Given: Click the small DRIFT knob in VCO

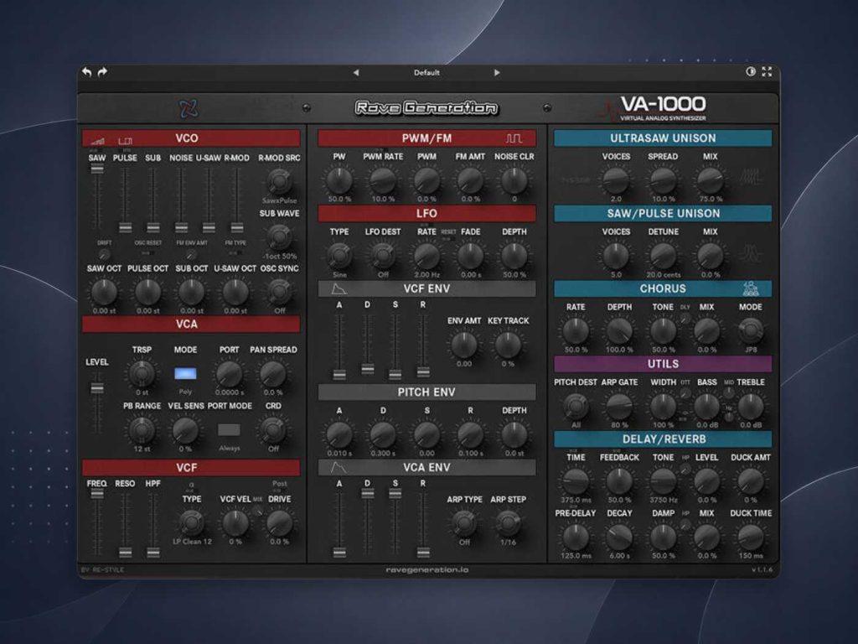Looking at the screenshot, I should (x=103, y=255).
